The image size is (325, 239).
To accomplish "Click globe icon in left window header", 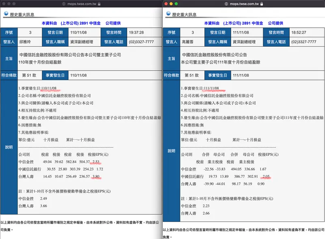I will pos(6,14).
